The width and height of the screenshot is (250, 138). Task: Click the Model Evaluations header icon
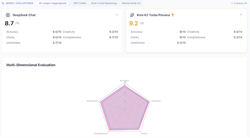coord(3,3)
